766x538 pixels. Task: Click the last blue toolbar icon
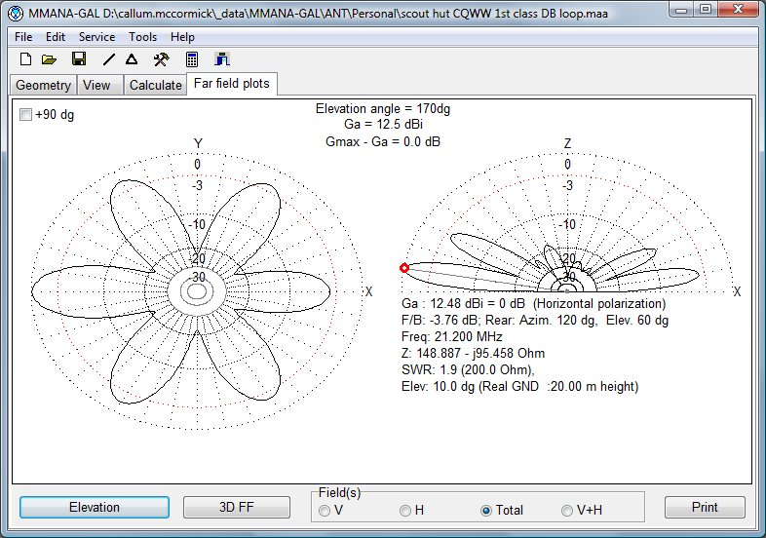[221, 59]
